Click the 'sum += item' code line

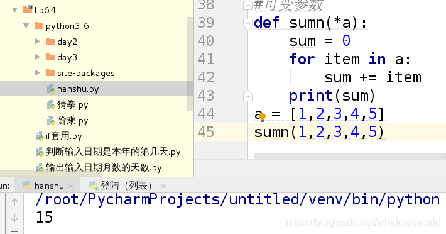coord(373,78)
